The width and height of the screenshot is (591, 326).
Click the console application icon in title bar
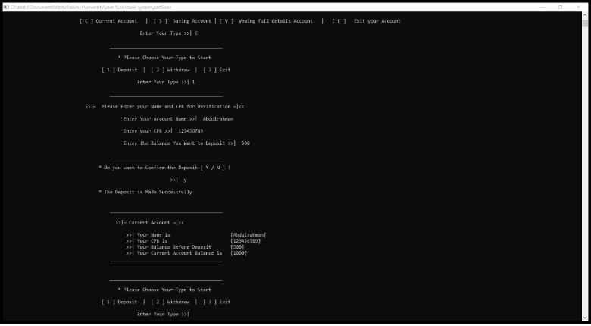[x=6, y=7]
